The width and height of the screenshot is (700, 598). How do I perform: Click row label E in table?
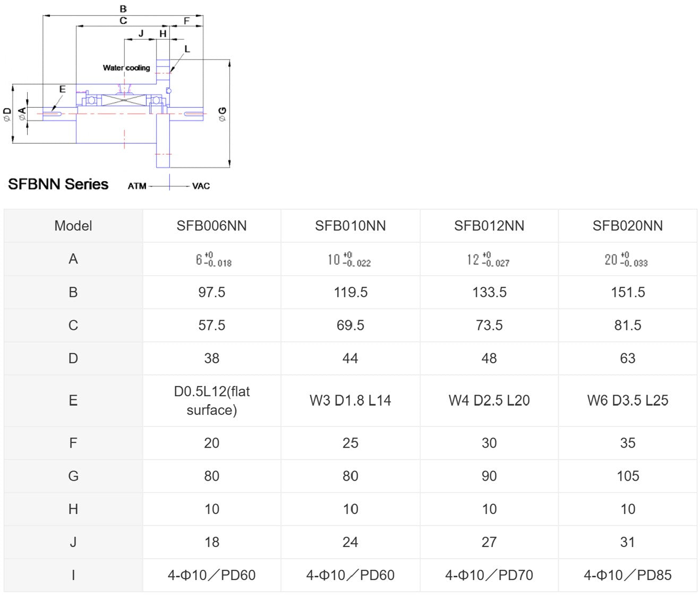pos(73,400)
